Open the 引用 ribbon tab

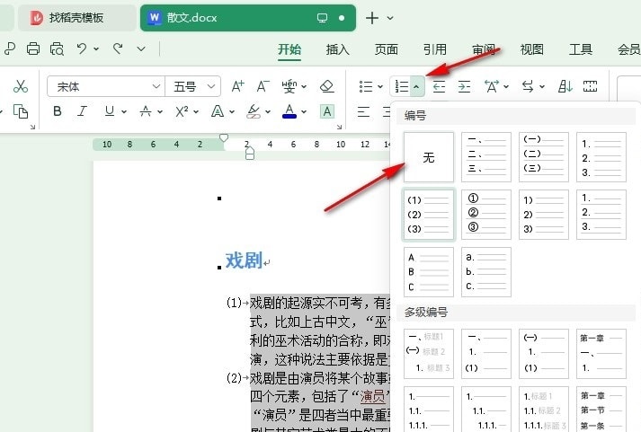[x=434, y=49]
